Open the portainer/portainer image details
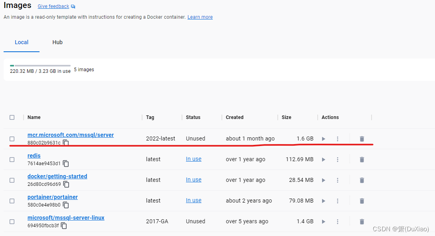The width and height of the screenshot is (435, 236). [x=52, y=197]
